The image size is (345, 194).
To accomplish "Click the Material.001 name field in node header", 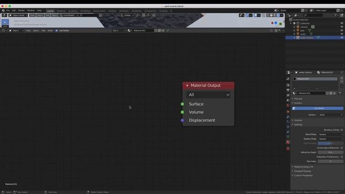I will (x=143, y=31).
